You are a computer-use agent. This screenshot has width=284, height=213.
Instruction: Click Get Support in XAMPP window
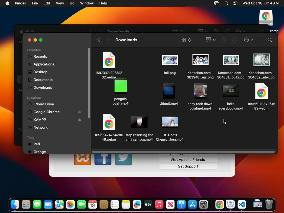188,166
